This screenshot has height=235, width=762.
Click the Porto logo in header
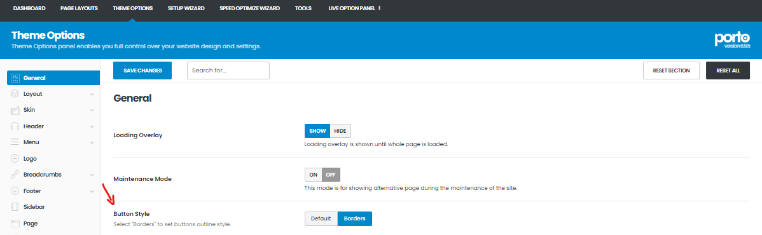coord(732,40)
